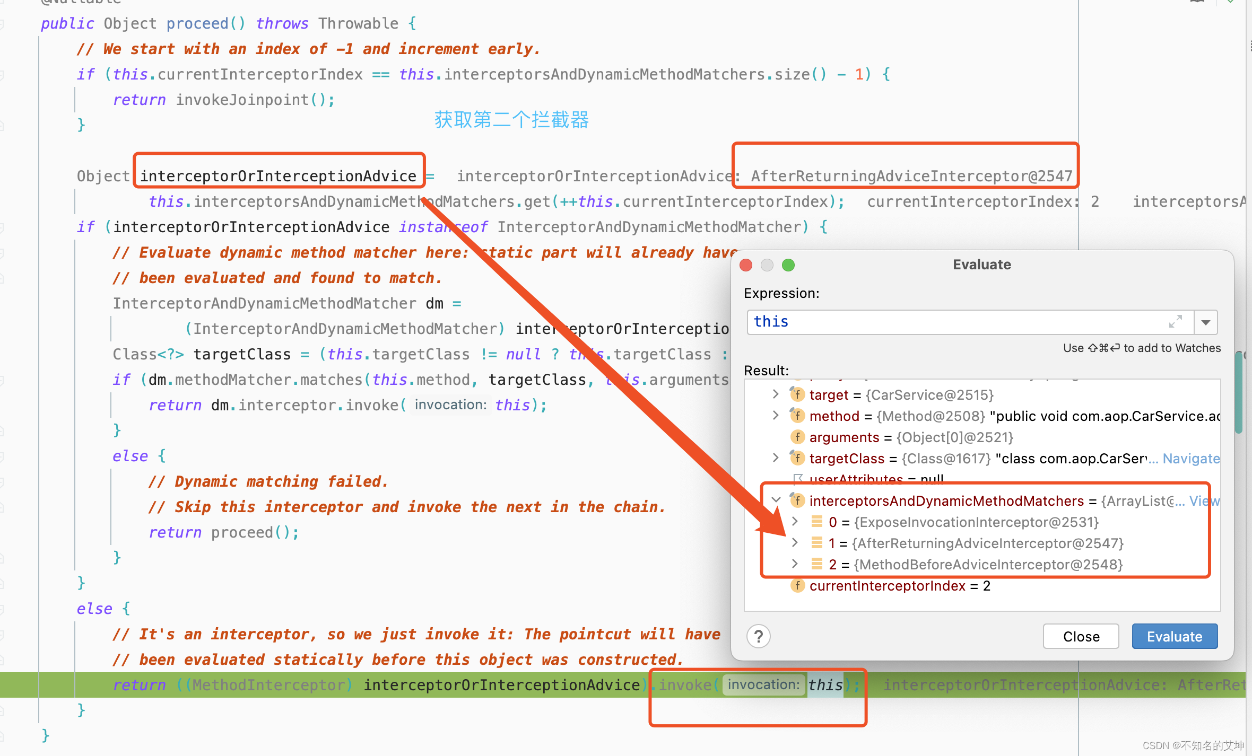Click the Close button in Evaluate dialog
The width and height of the screenshot is (1252, 756).
(1081, 636)
